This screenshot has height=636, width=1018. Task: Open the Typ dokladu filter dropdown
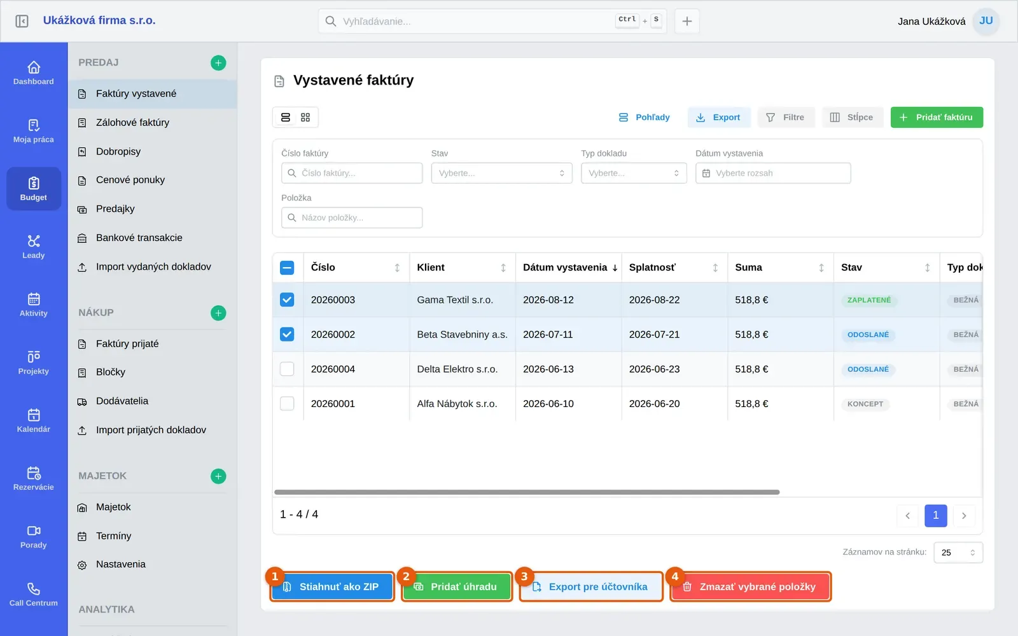[634, 173]
